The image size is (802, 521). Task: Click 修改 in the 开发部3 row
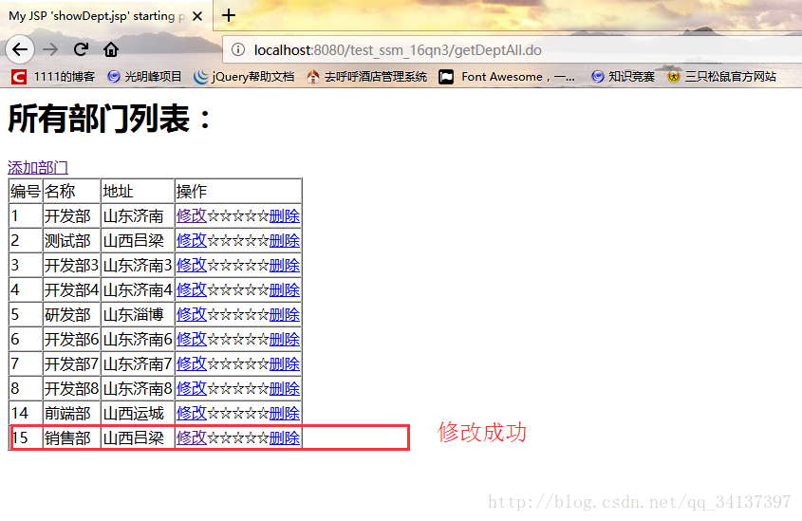pos(192,265)
